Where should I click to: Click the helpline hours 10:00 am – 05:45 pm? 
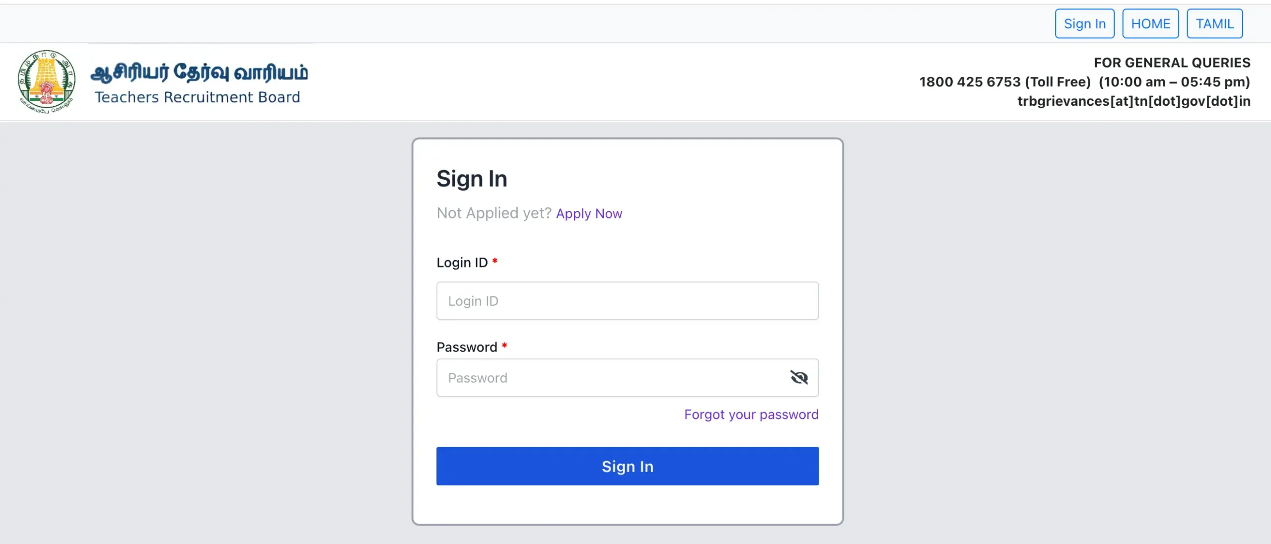pos(1174,82)
